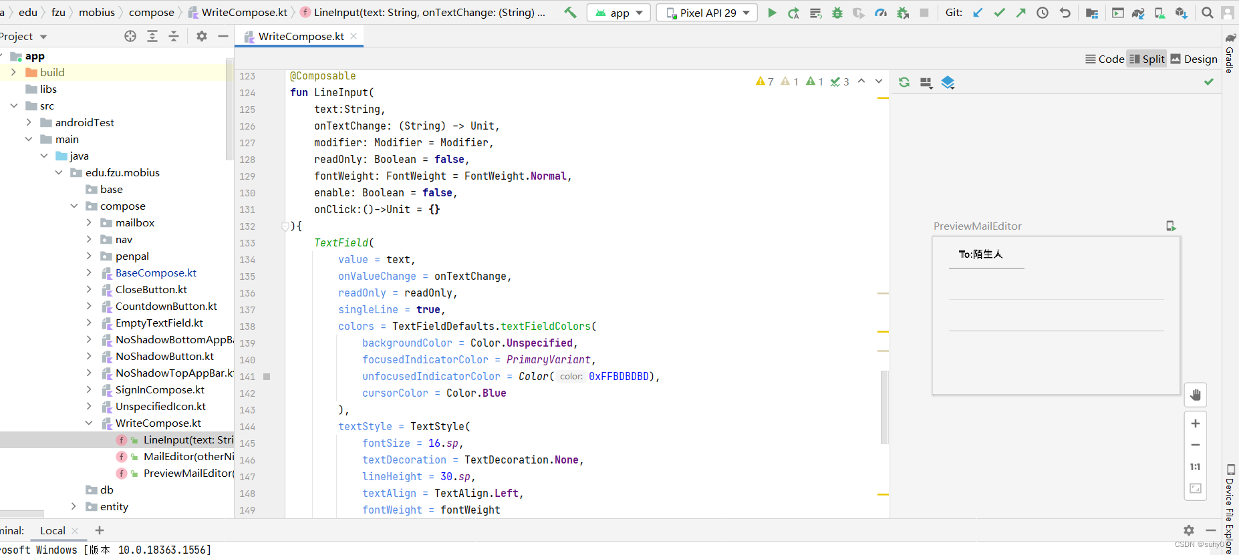Screen dimensions: 1239x555
Task: Select the Local terminal tab
Action: point(53,530)
